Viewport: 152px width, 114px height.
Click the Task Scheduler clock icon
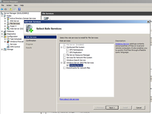[x=8, y=39]
